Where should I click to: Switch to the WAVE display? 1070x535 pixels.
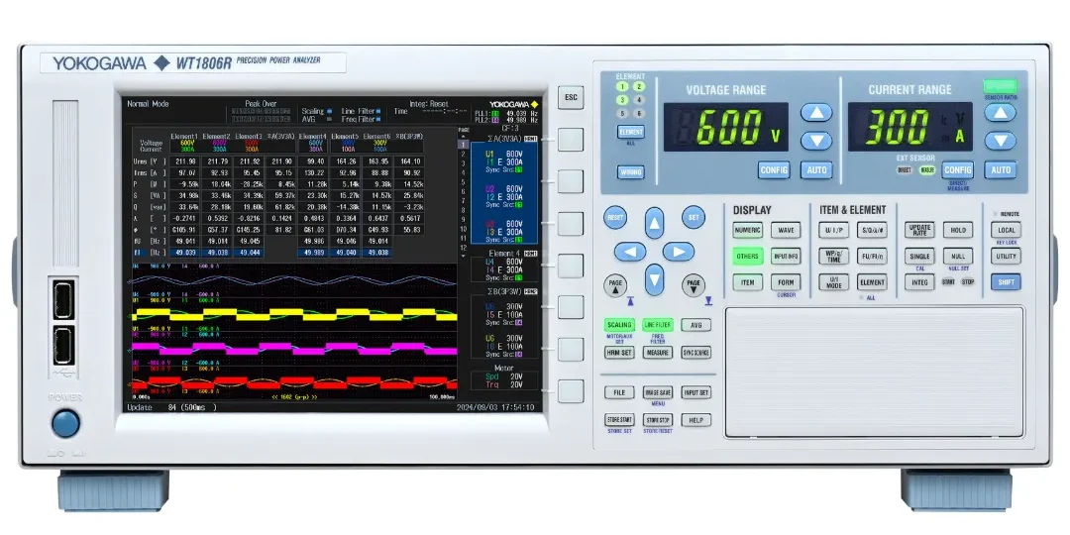pos(786,231)
